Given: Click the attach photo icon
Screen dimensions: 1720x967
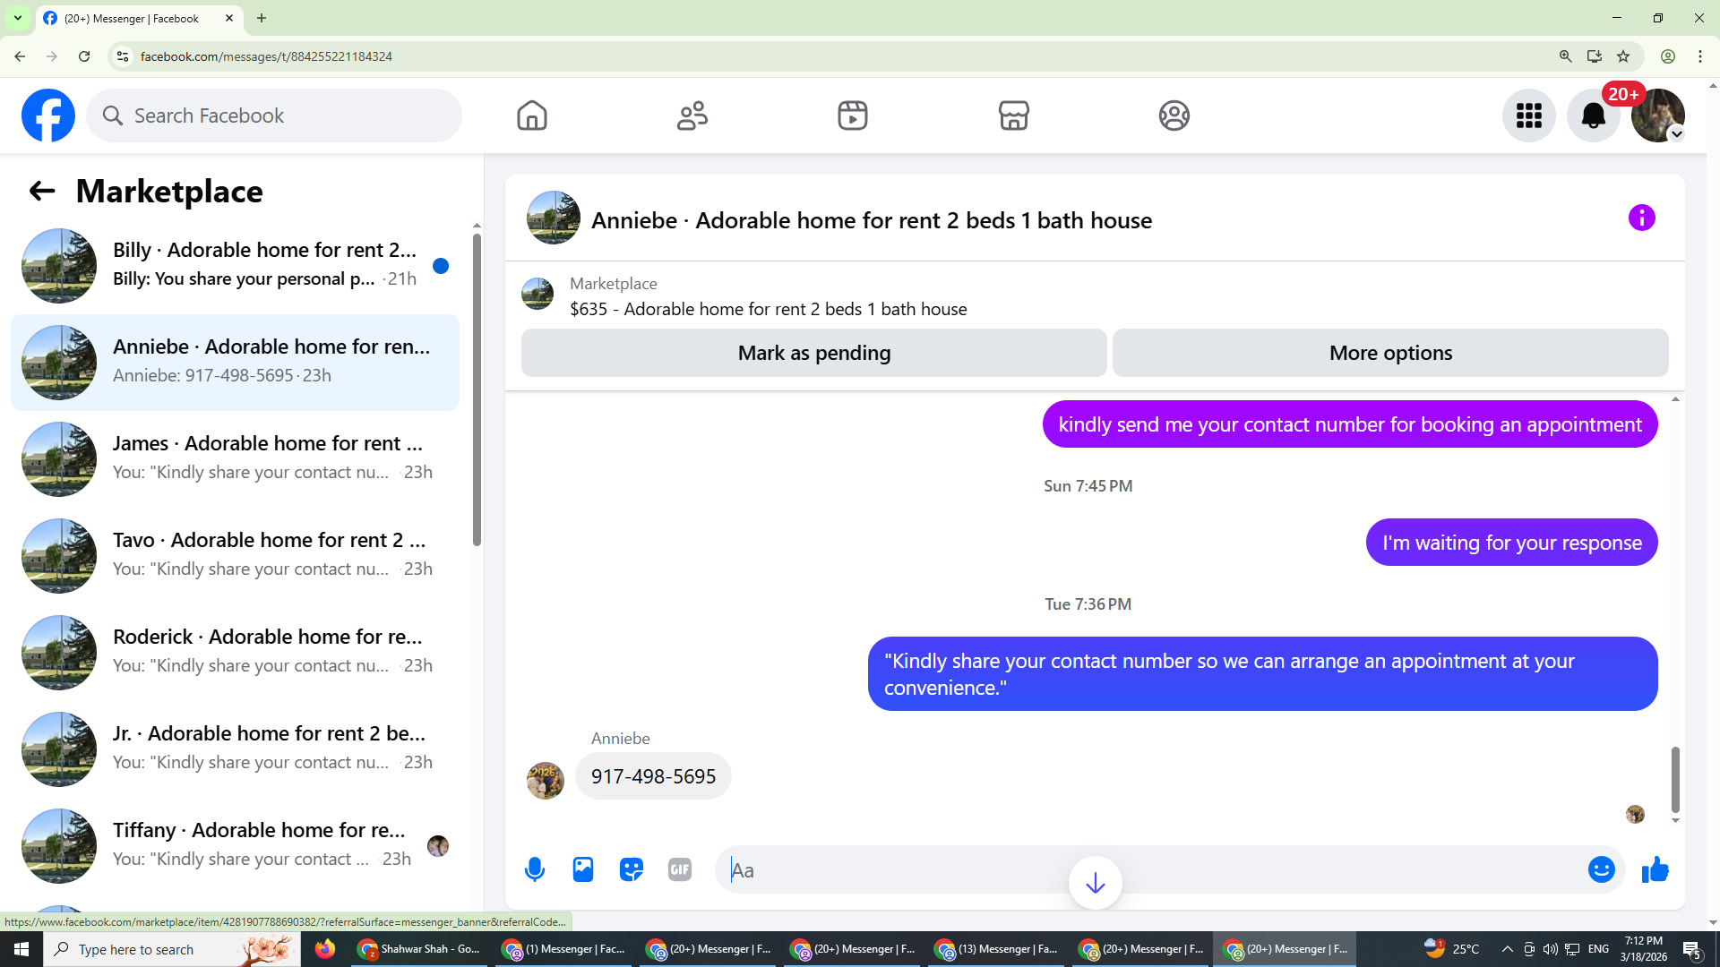Looking at the screenshot, I should coord(583,869).
